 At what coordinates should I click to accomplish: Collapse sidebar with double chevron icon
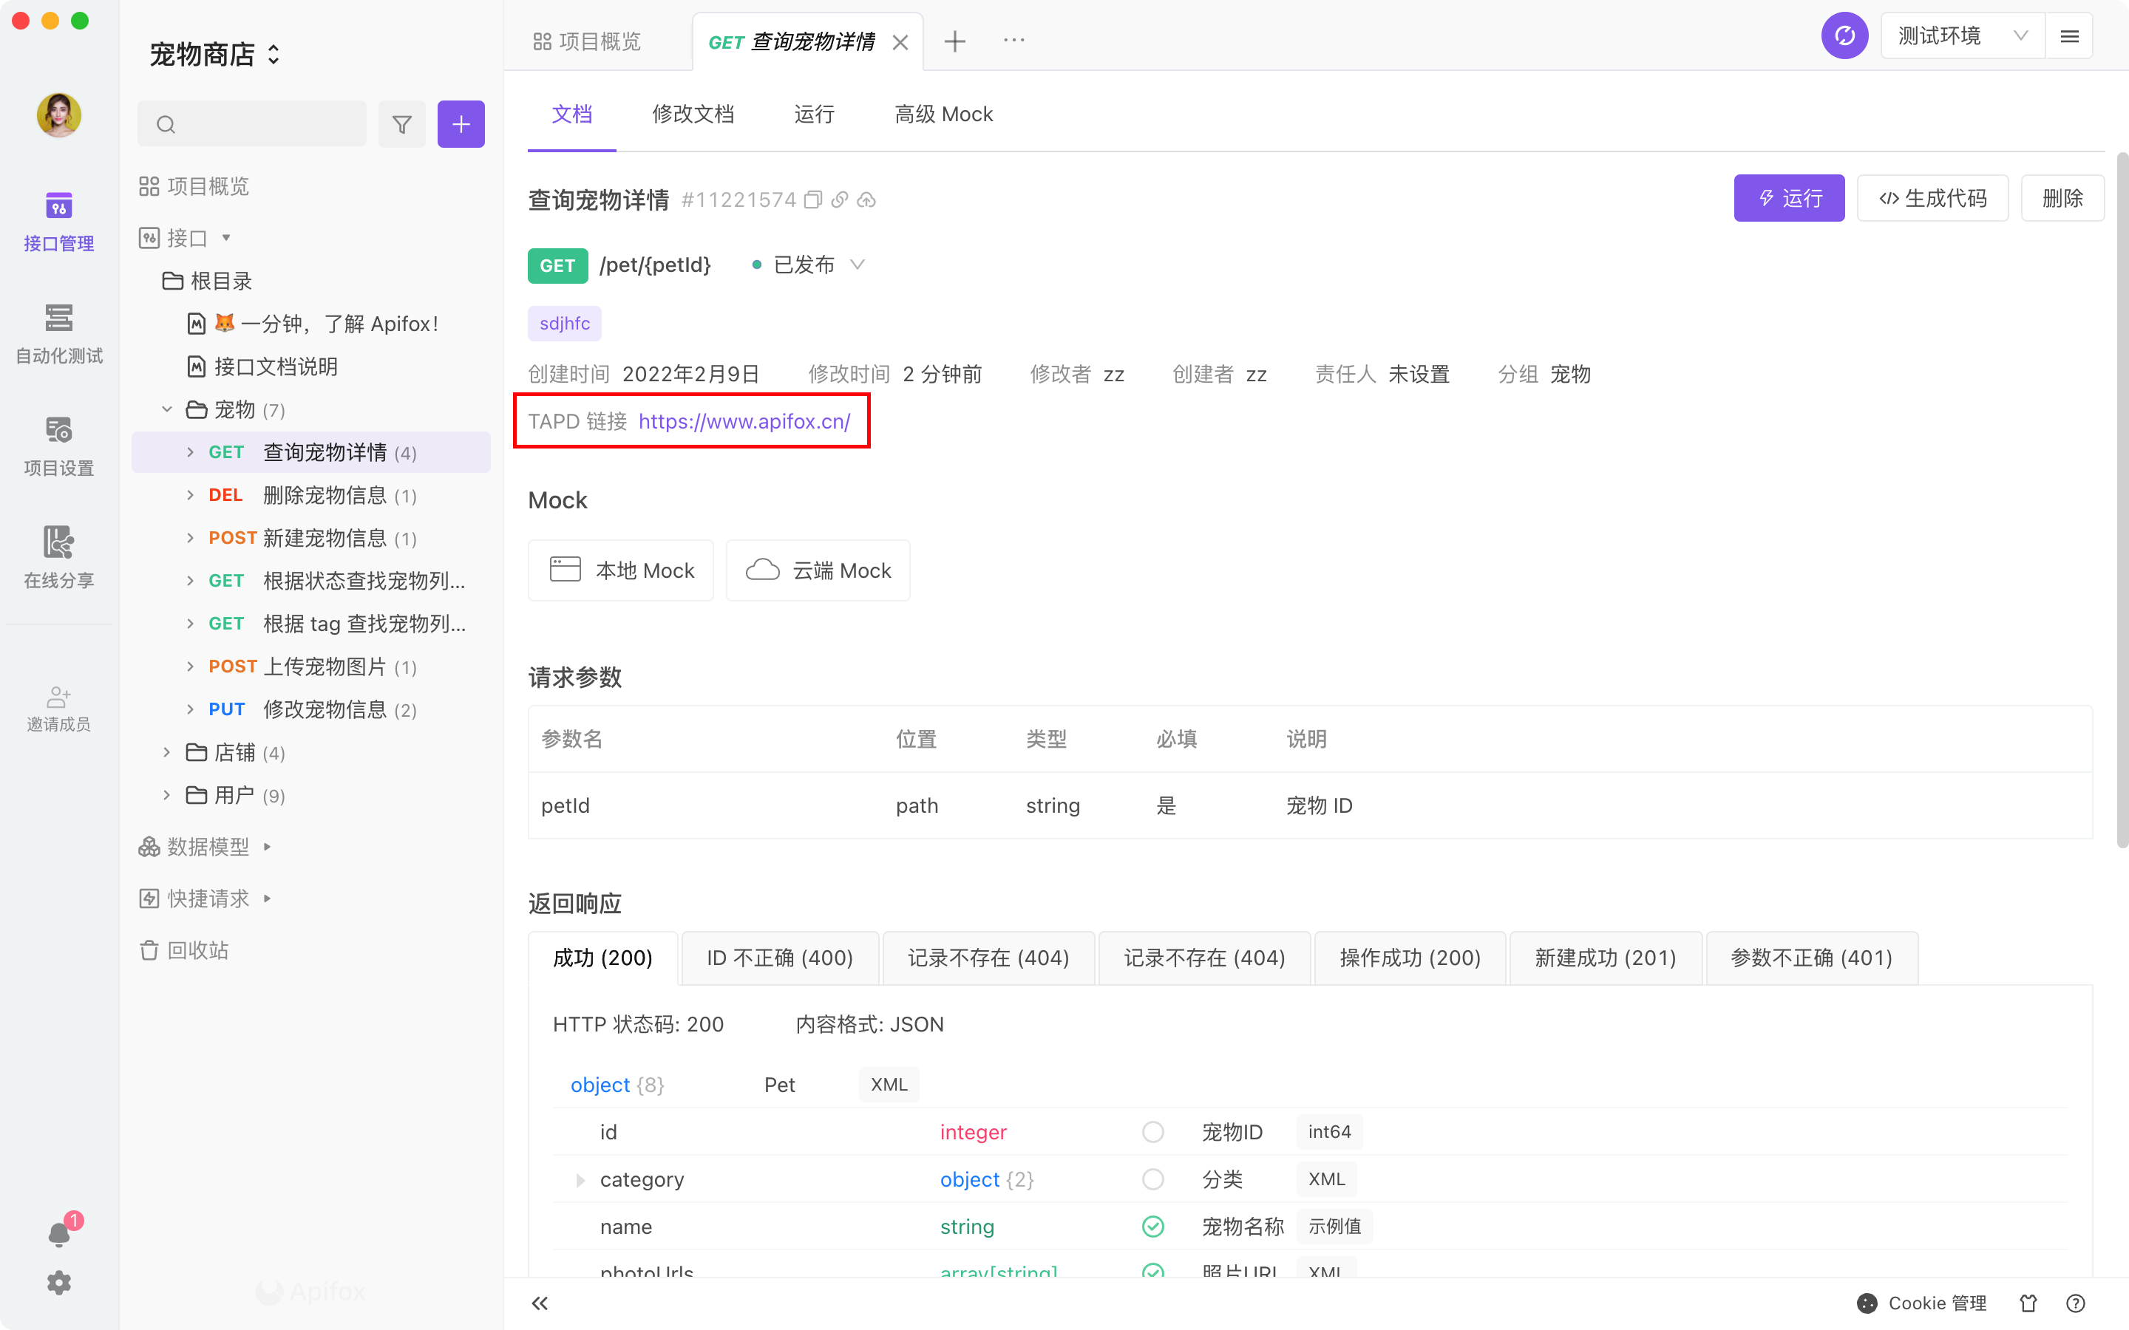click(540, 1303)
